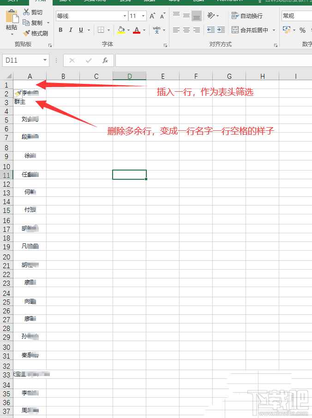
Task: Click the Paste (粘贴) icon
Action: [x=12, y=17]
